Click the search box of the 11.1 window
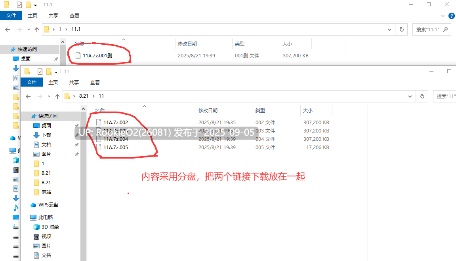Viewport: 456px width, 261px height. (x=431, y=29)
